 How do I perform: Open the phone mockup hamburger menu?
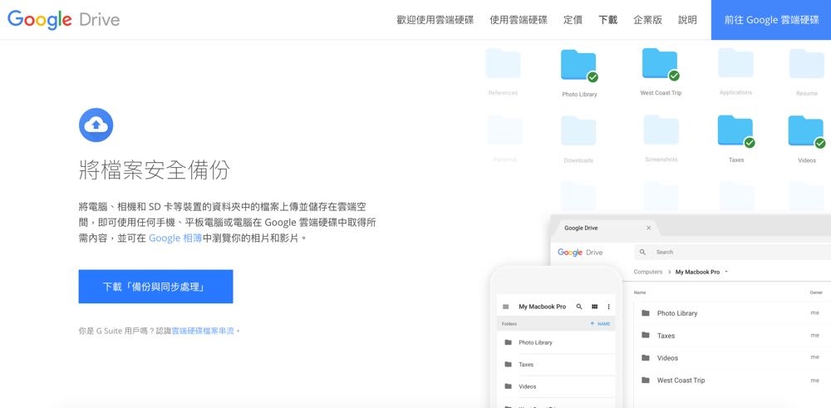tap(505, 307)
